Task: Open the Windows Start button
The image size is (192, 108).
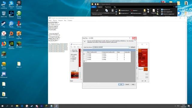Action: pos(2,106)
